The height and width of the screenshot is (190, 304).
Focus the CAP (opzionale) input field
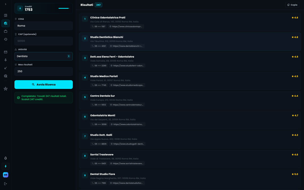(x=44, y=41)
